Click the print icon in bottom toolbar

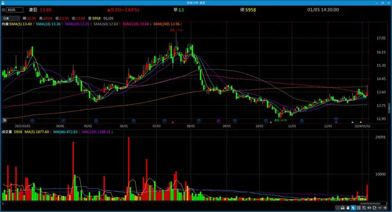tap(343, 208)
